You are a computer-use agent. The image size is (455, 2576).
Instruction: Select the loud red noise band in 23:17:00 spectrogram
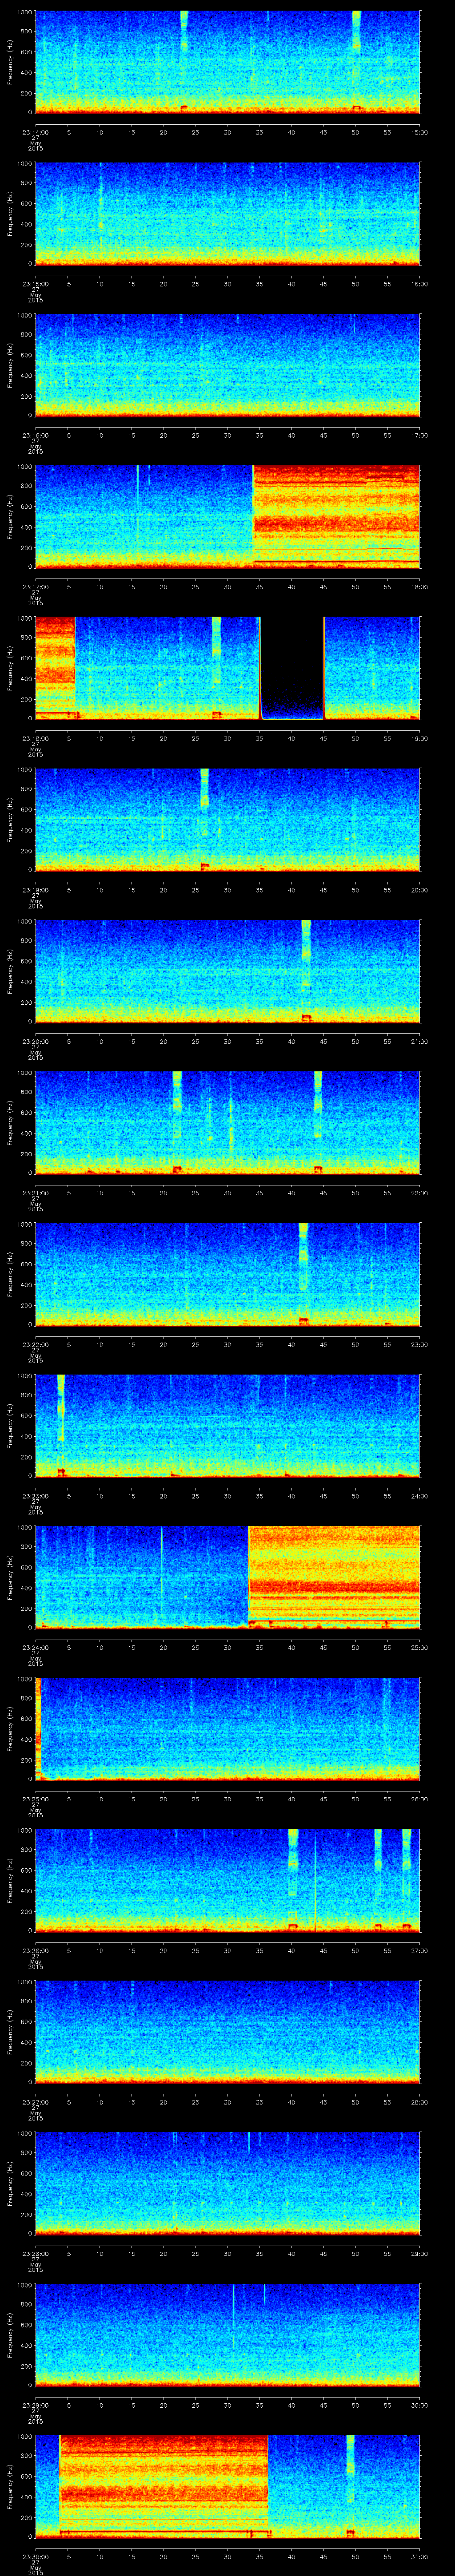click(336, 516)
